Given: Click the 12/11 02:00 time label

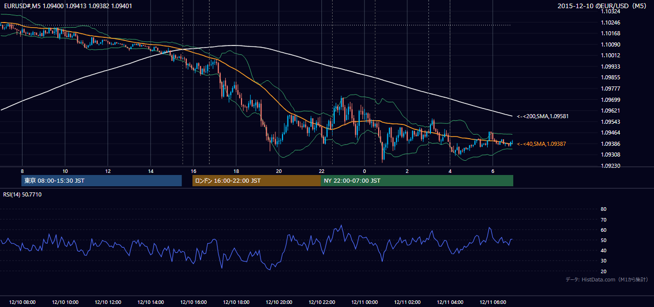Looking at the screenshot, I should (x=407, y=302).
